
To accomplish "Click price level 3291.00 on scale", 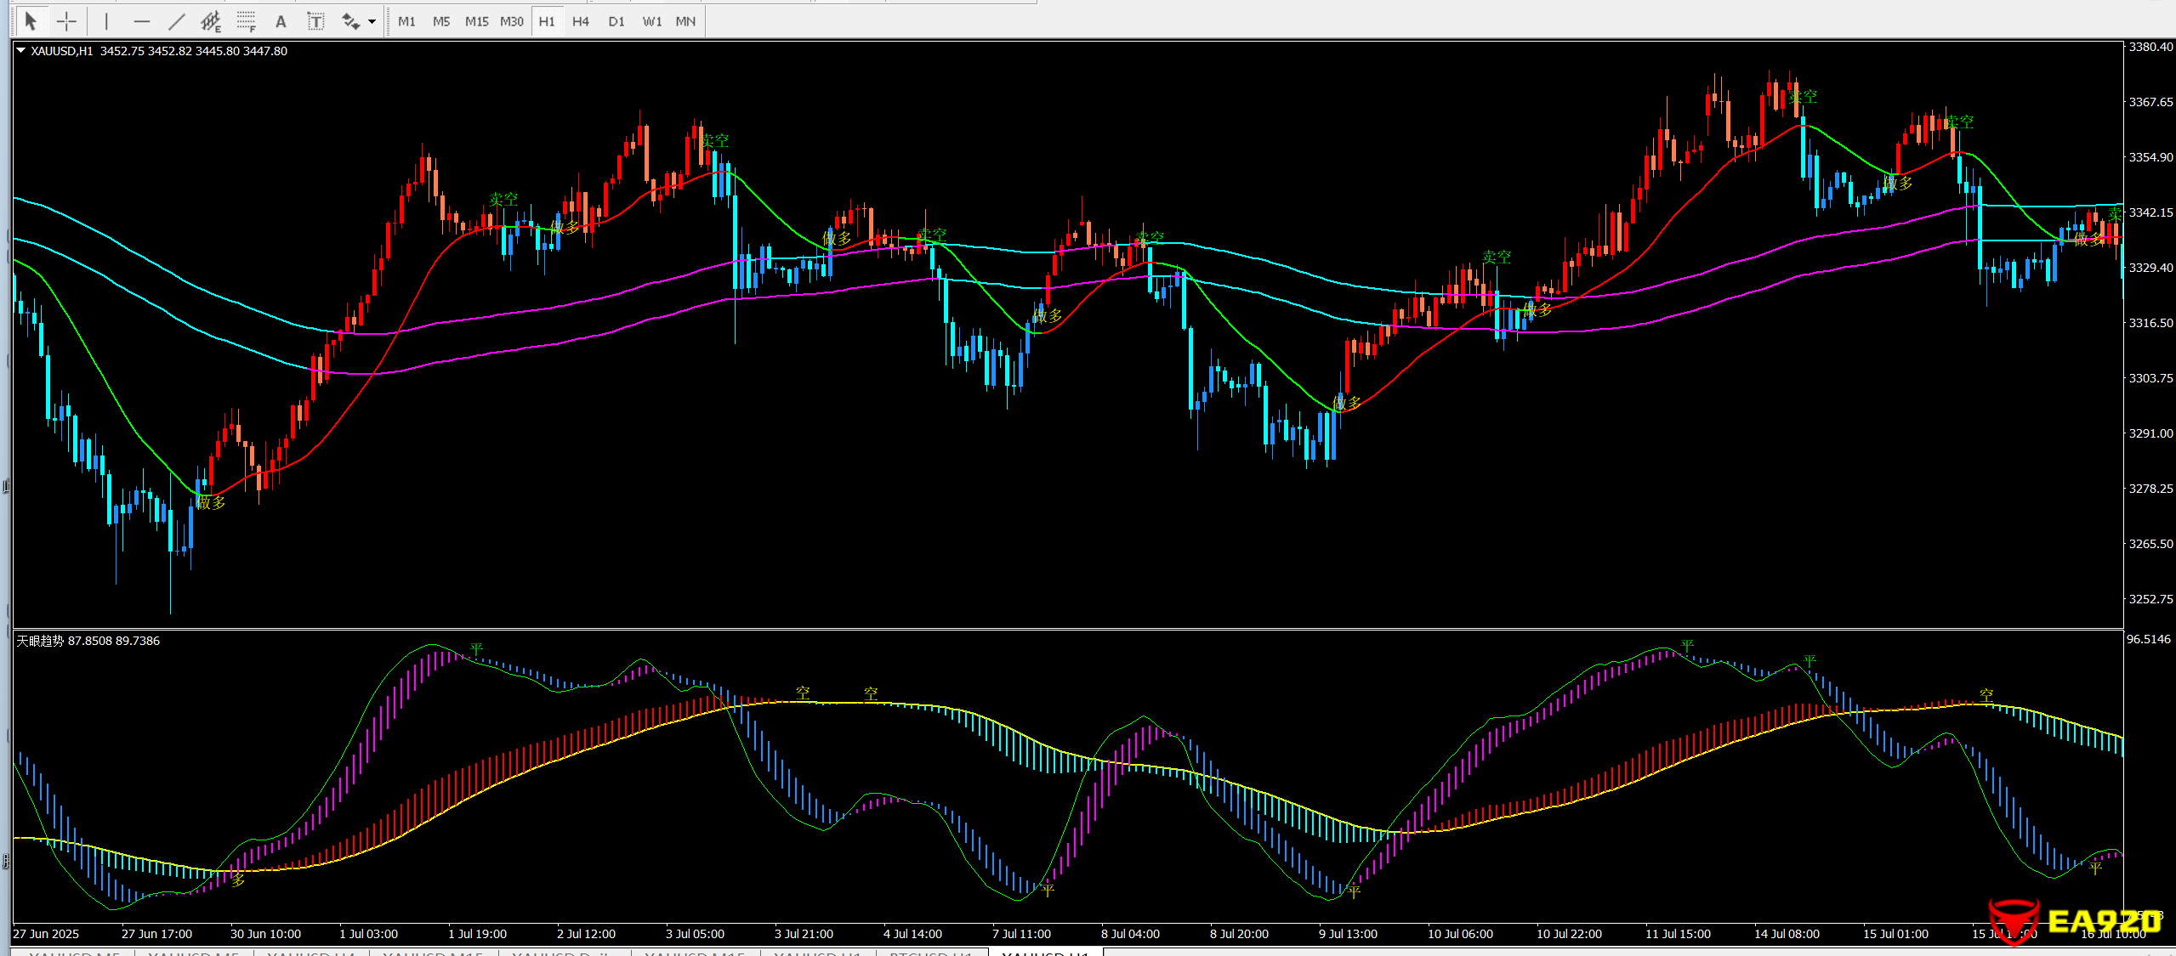I will click(x=2150, y=433).
